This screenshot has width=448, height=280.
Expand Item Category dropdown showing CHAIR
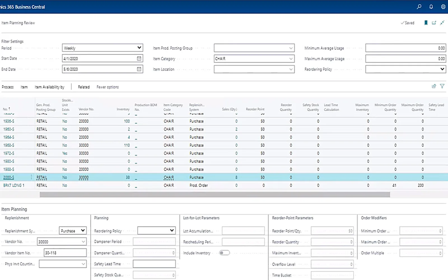291,59
